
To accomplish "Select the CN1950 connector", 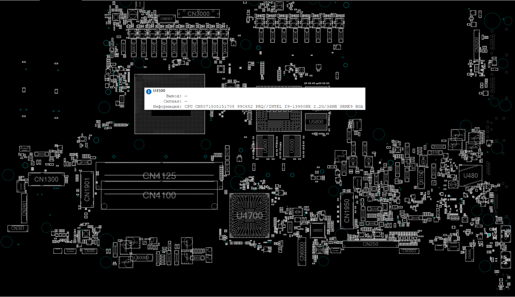I will click(347, 211).
